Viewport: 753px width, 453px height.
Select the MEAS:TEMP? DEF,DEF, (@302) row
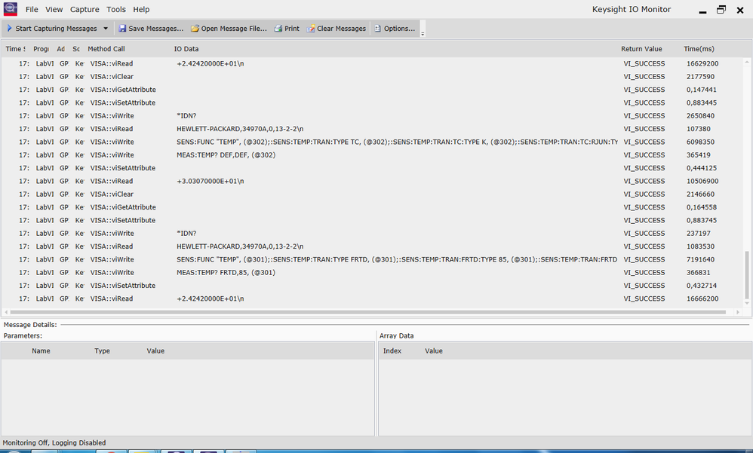click(373, 155)
